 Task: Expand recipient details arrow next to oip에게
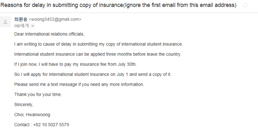33,26
